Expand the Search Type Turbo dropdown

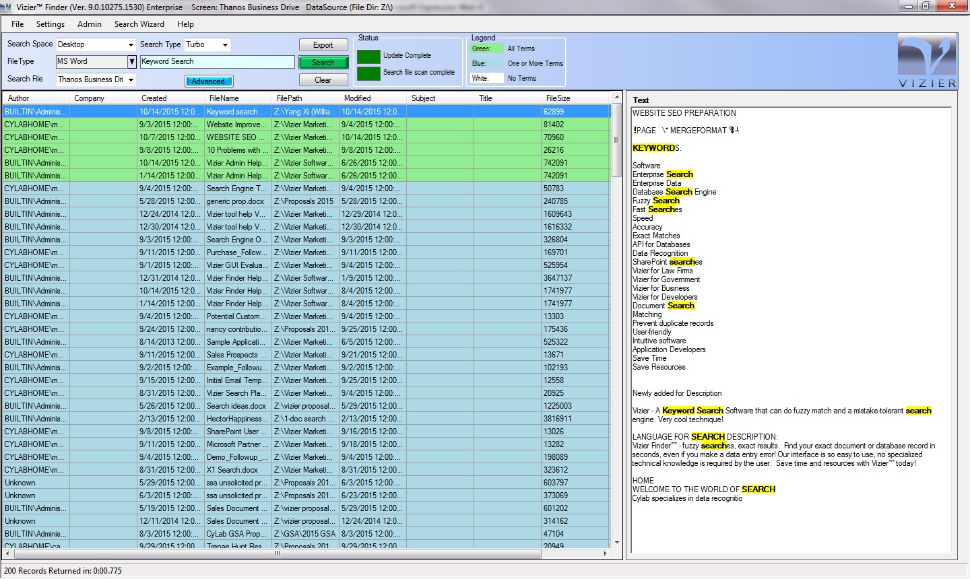[225, 45]
